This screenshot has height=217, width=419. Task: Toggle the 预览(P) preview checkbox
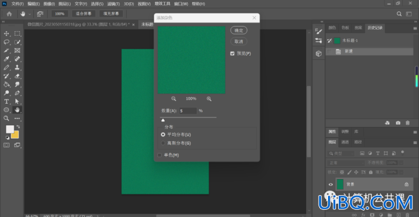(232, 53)
